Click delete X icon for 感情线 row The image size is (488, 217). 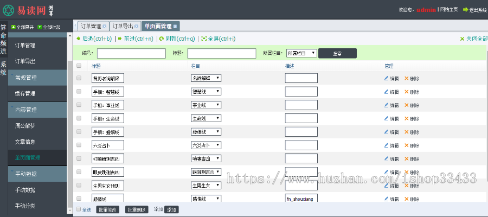(406, 199)
